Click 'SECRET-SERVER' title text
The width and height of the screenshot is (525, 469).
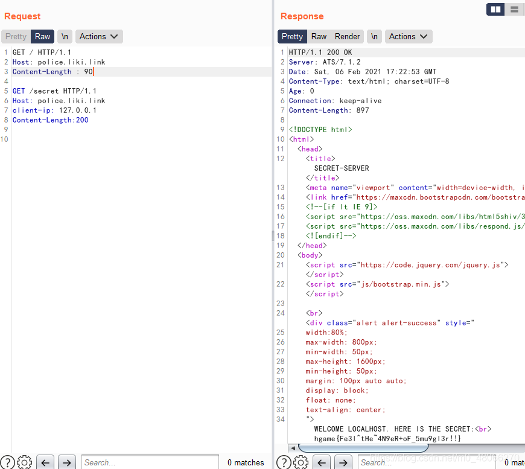point(342,168)
